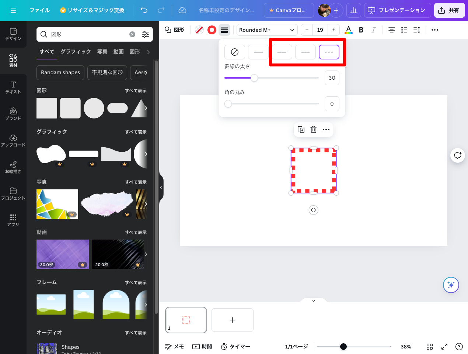
Task: Switch to the グラフィック tab
Action: coord(76,52)
